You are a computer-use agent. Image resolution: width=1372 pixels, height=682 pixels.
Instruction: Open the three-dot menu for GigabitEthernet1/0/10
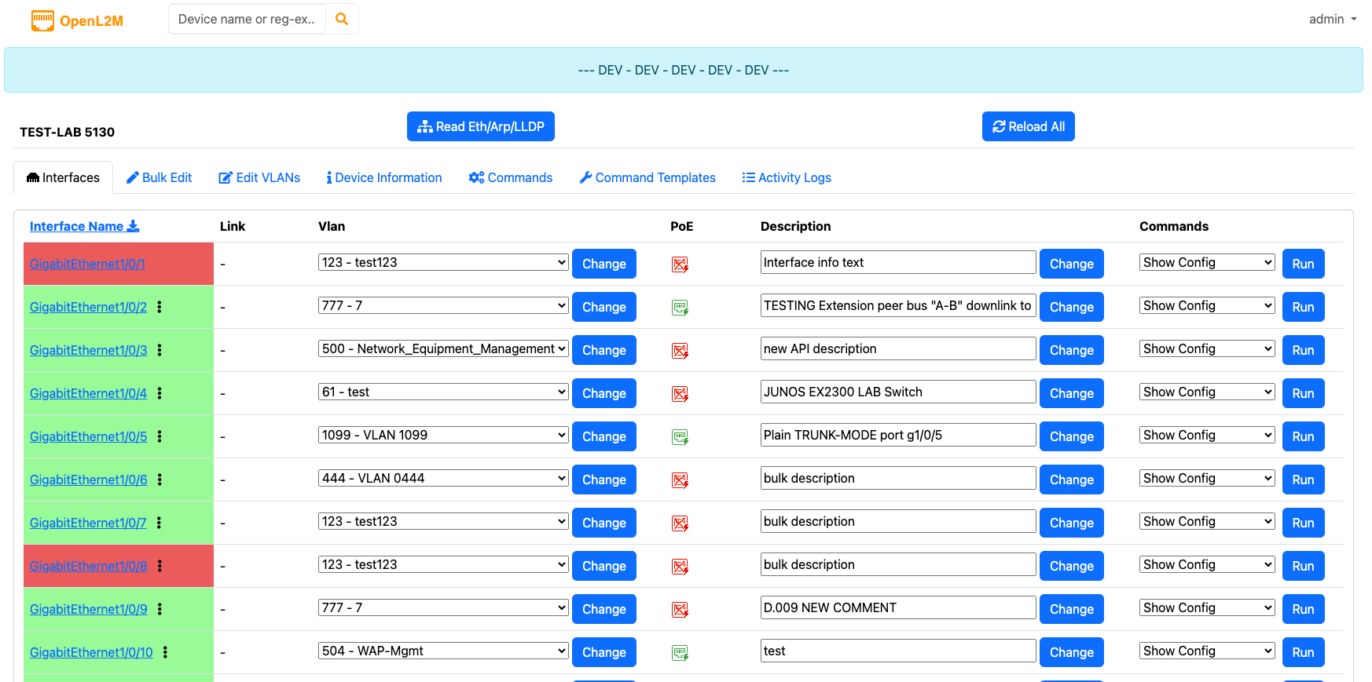[165, 652]
